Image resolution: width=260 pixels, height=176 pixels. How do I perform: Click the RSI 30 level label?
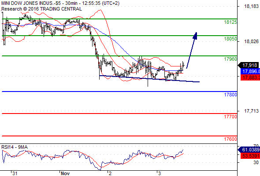[256, 162]
